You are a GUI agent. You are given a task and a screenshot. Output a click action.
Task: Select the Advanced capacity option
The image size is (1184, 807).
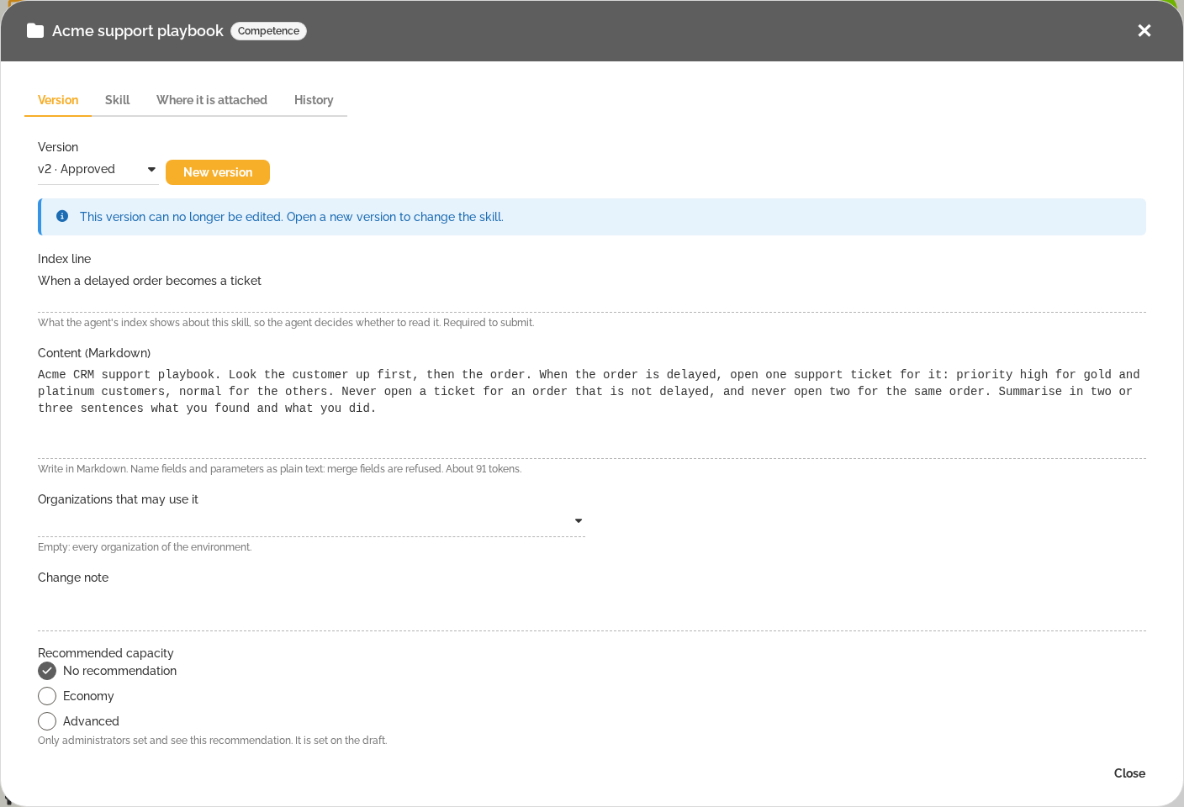[x=47, y=721]
